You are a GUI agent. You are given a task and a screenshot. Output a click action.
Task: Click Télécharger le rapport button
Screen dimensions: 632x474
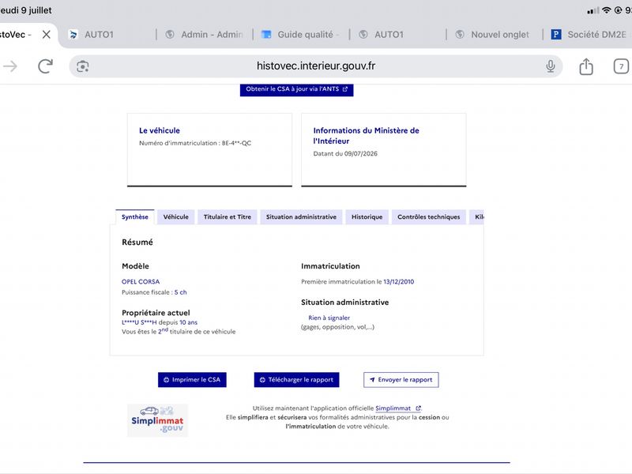297,380
